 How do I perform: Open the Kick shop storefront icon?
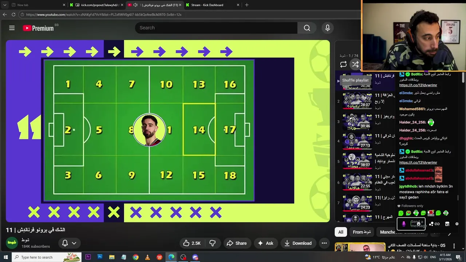(x=447, y=224)
